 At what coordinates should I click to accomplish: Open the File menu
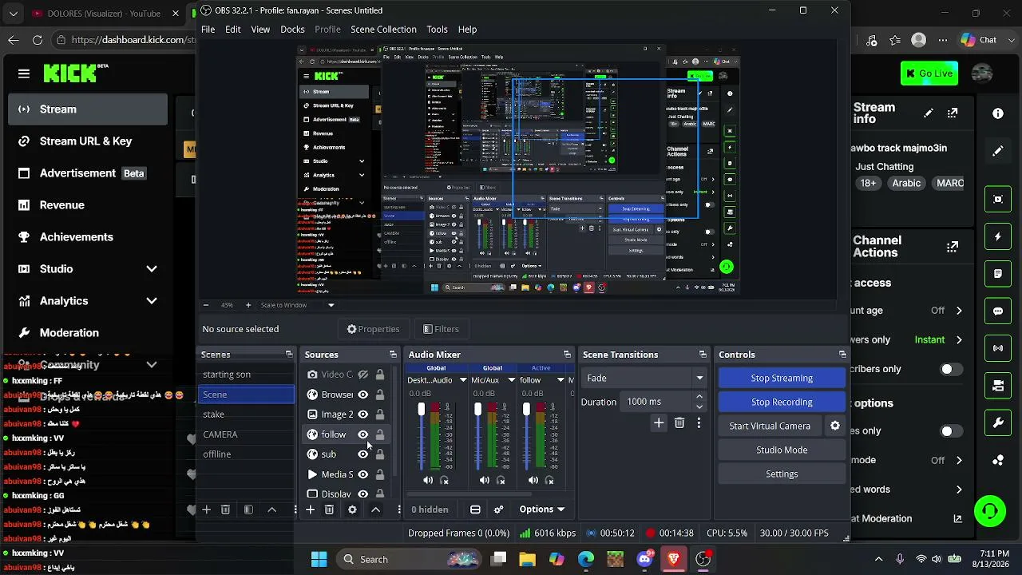(x=208, y=30)
